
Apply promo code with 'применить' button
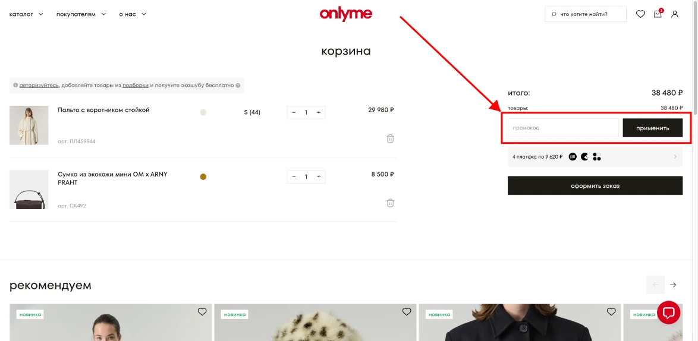pyautogui.click(x=653, y=128)
